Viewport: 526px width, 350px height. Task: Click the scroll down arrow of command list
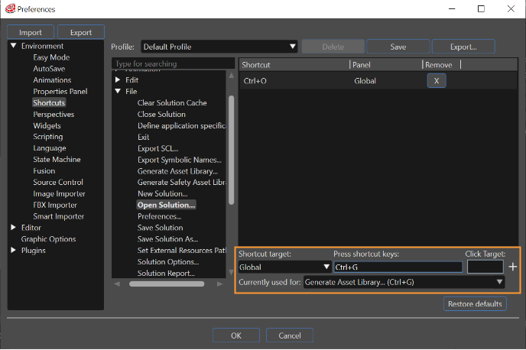[x=231, y=272]
